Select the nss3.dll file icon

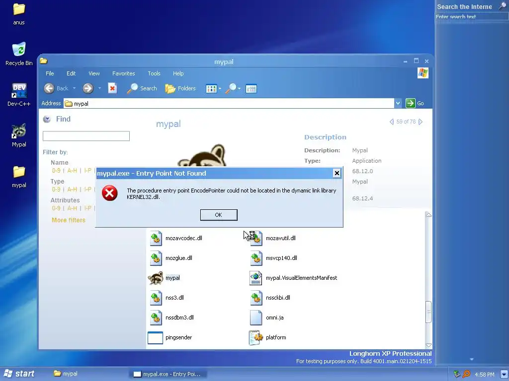(156, 298)
